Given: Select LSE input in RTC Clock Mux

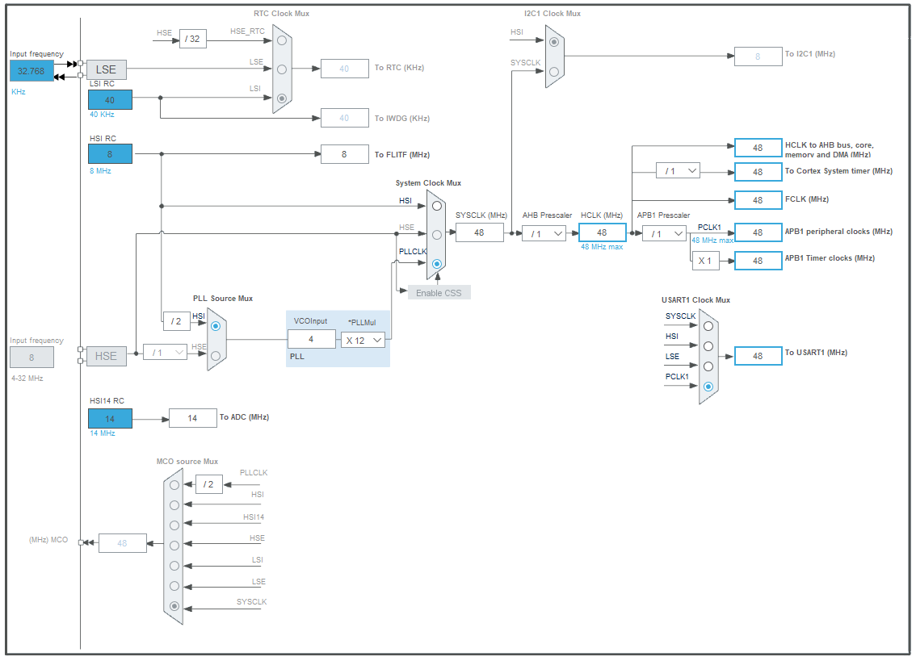Looking at the screenshot, I should [282, 69].
